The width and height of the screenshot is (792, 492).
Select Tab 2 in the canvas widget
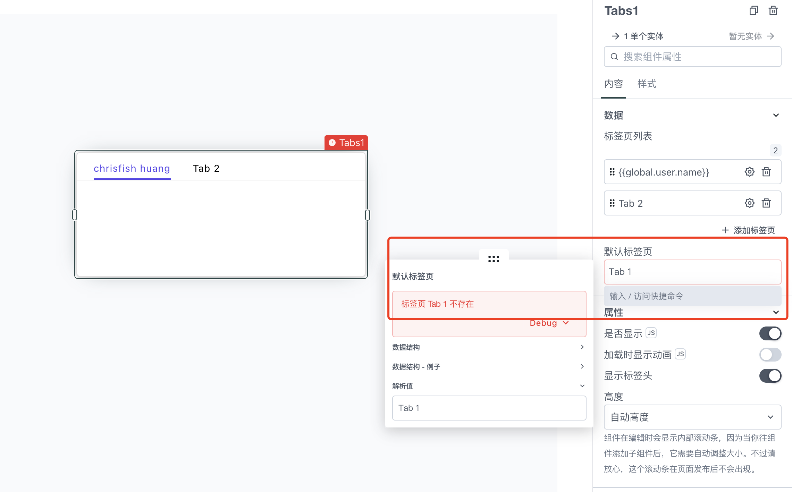pyautogui.click(x=206, y=168)
